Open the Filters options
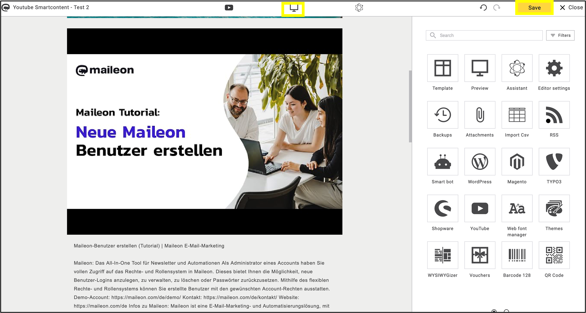Viewport: 586px width, 313px height. [x=560, y=35]
